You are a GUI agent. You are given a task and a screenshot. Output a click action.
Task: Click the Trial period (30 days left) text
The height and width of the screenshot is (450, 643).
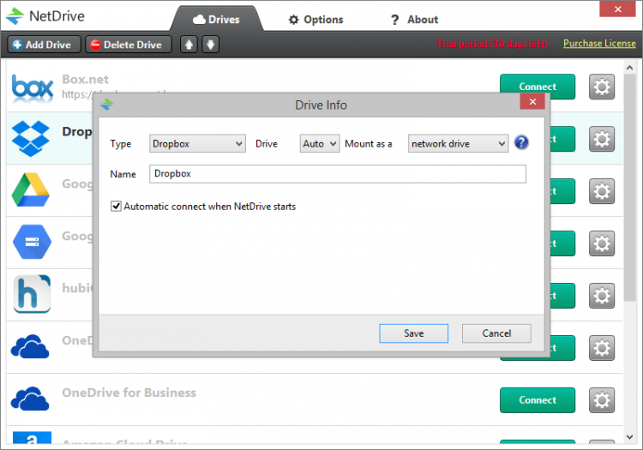click(x=492, y=44)
